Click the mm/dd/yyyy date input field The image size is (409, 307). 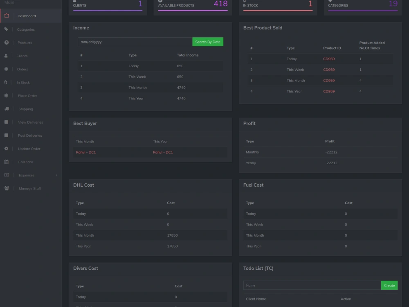click(x=134, y=42)
